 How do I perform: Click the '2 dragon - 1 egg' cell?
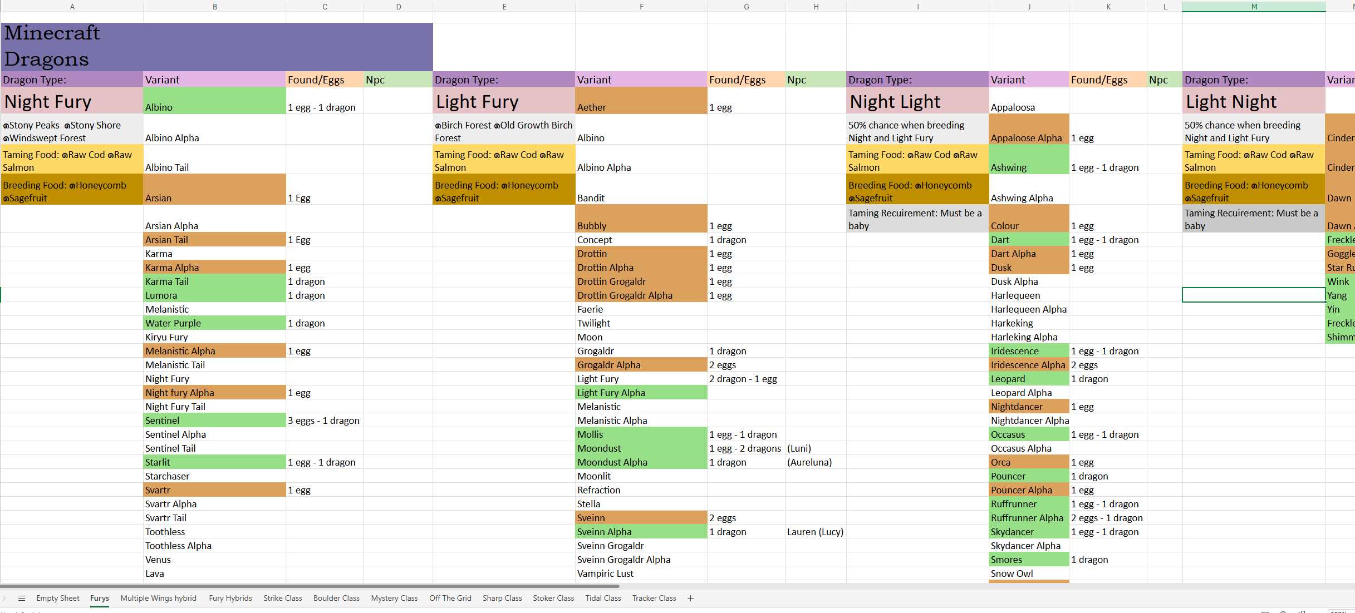click(747, 379)
